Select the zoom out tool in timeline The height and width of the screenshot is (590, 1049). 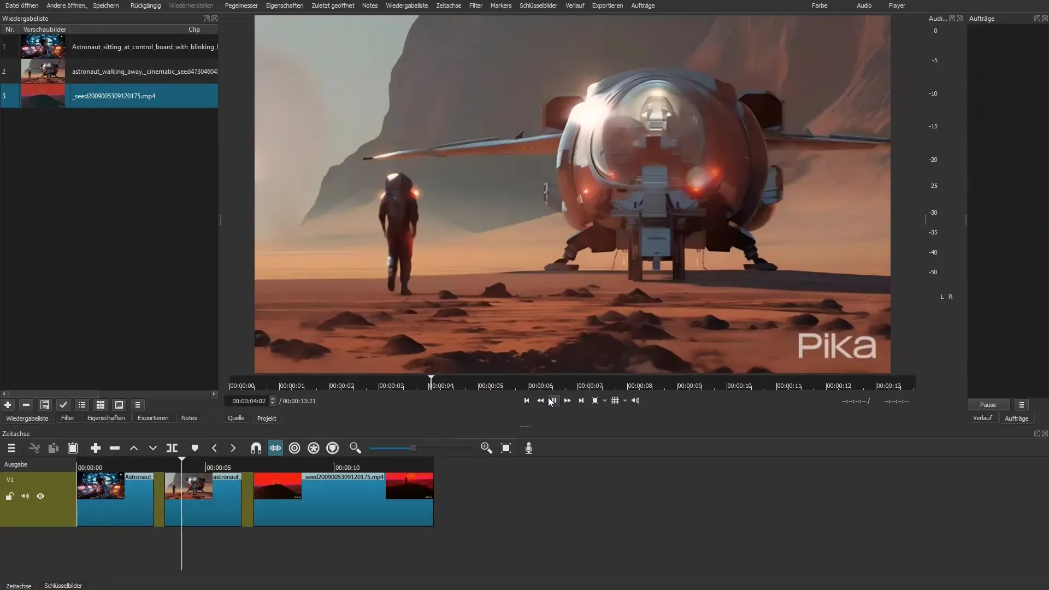click(x=355, y=448)
